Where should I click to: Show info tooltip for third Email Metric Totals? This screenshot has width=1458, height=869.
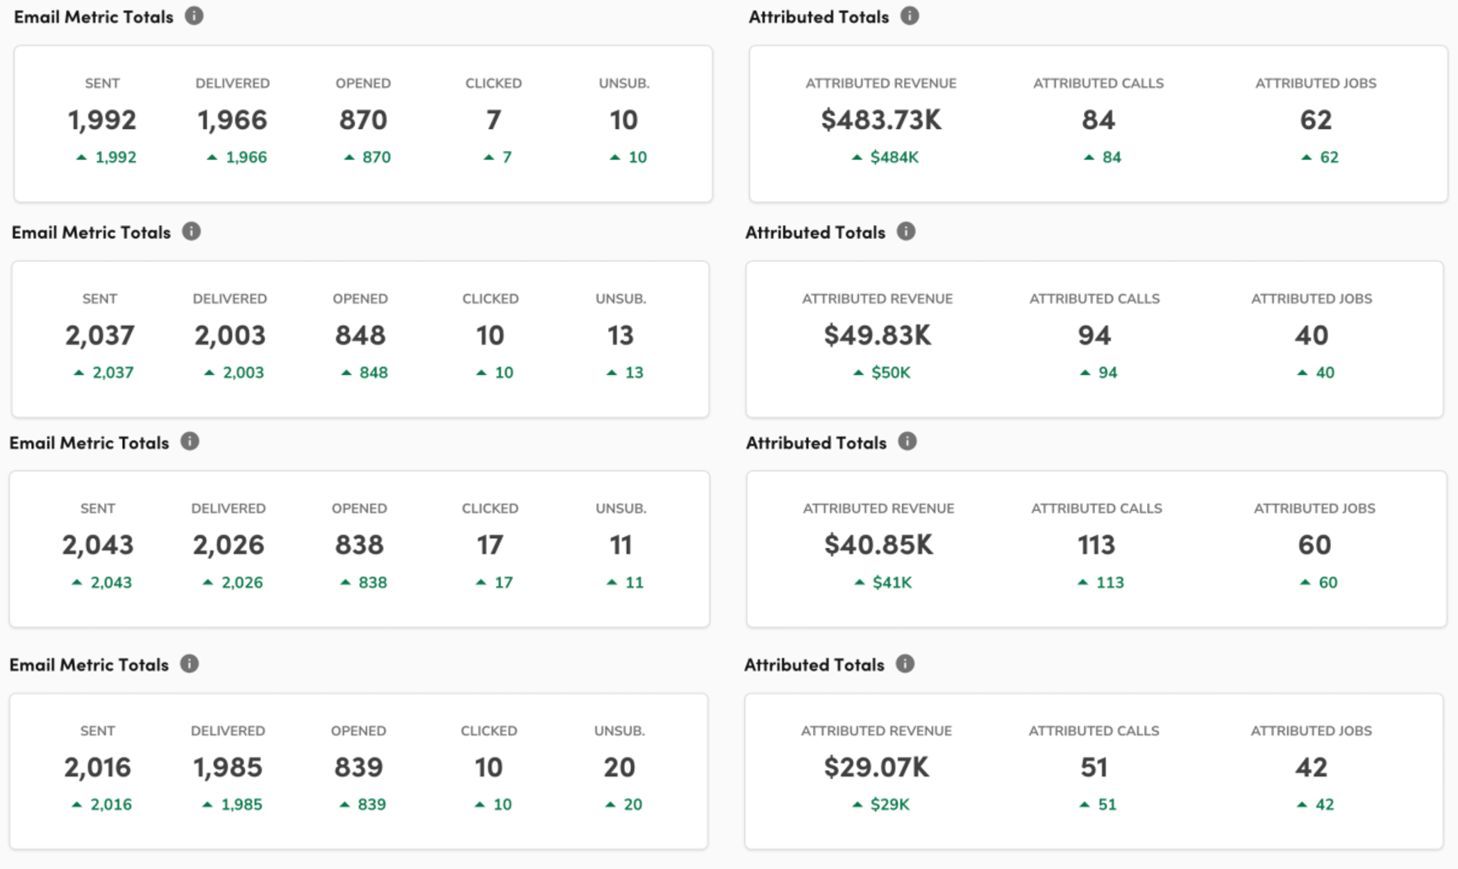click(190, 442)
